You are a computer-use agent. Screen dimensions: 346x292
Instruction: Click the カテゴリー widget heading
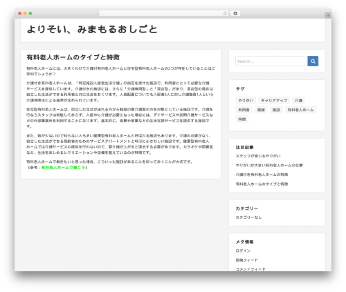247,208
